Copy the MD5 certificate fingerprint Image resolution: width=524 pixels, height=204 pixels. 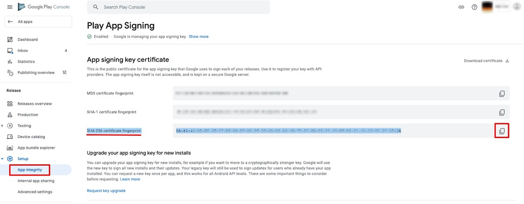pyautogui.click(x=502, y=93)
